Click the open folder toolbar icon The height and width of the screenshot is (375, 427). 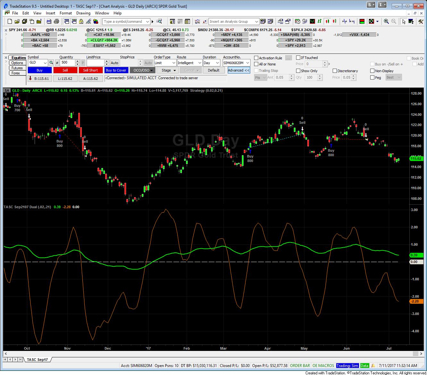[x=17, y=21]
